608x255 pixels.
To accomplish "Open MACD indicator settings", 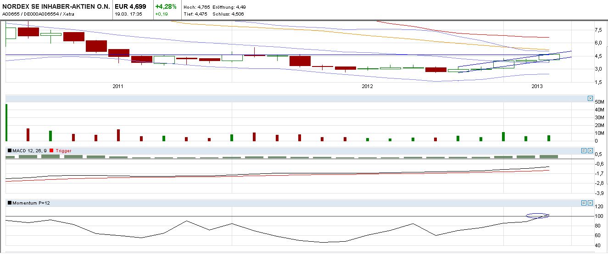I will [584, 150].
